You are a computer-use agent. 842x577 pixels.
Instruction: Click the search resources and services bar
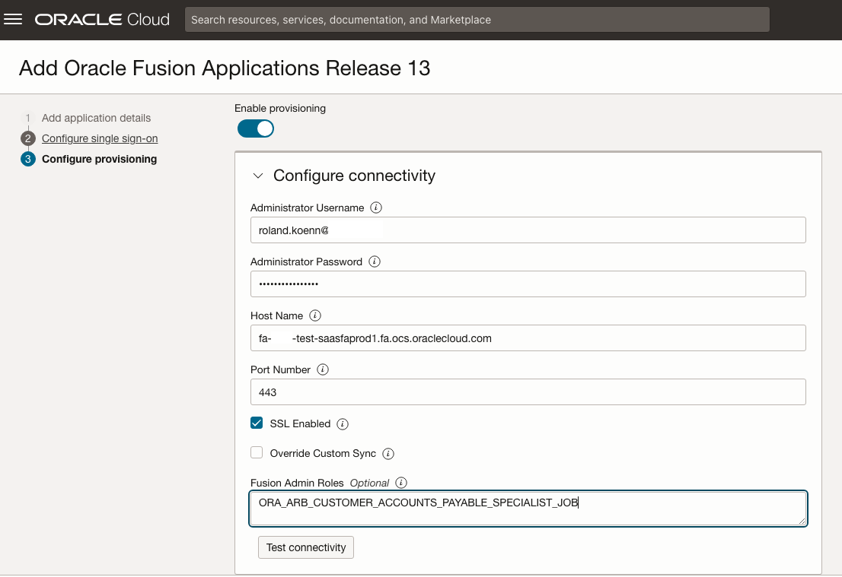coord(477,20)
